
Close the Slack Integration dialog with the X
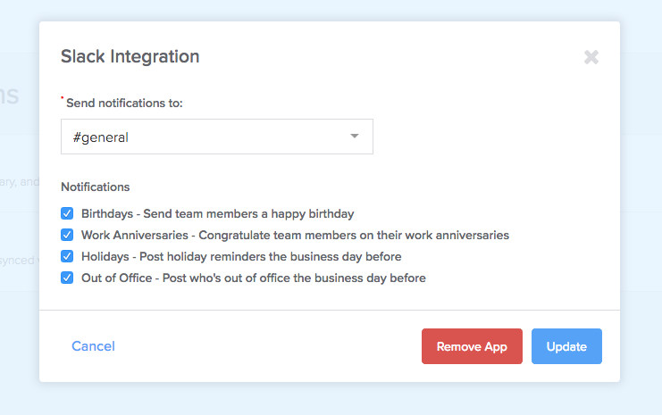point(591,57)
